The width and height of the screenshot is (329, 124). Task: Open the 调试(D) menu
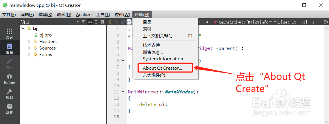(64, 15)
